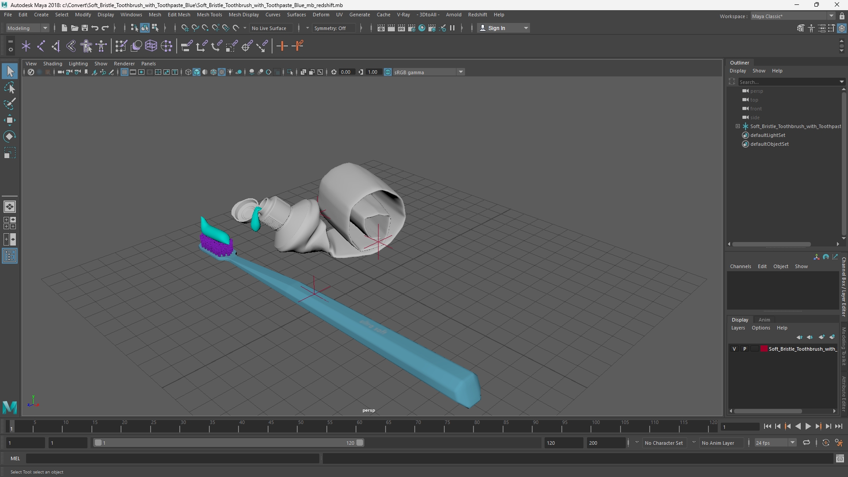Step forward one frame
This screenshot has width=848, height=477.
(828, 426)
